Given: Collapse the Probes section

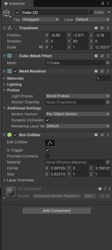Looking at the screenshot, I should coord(5,90).
